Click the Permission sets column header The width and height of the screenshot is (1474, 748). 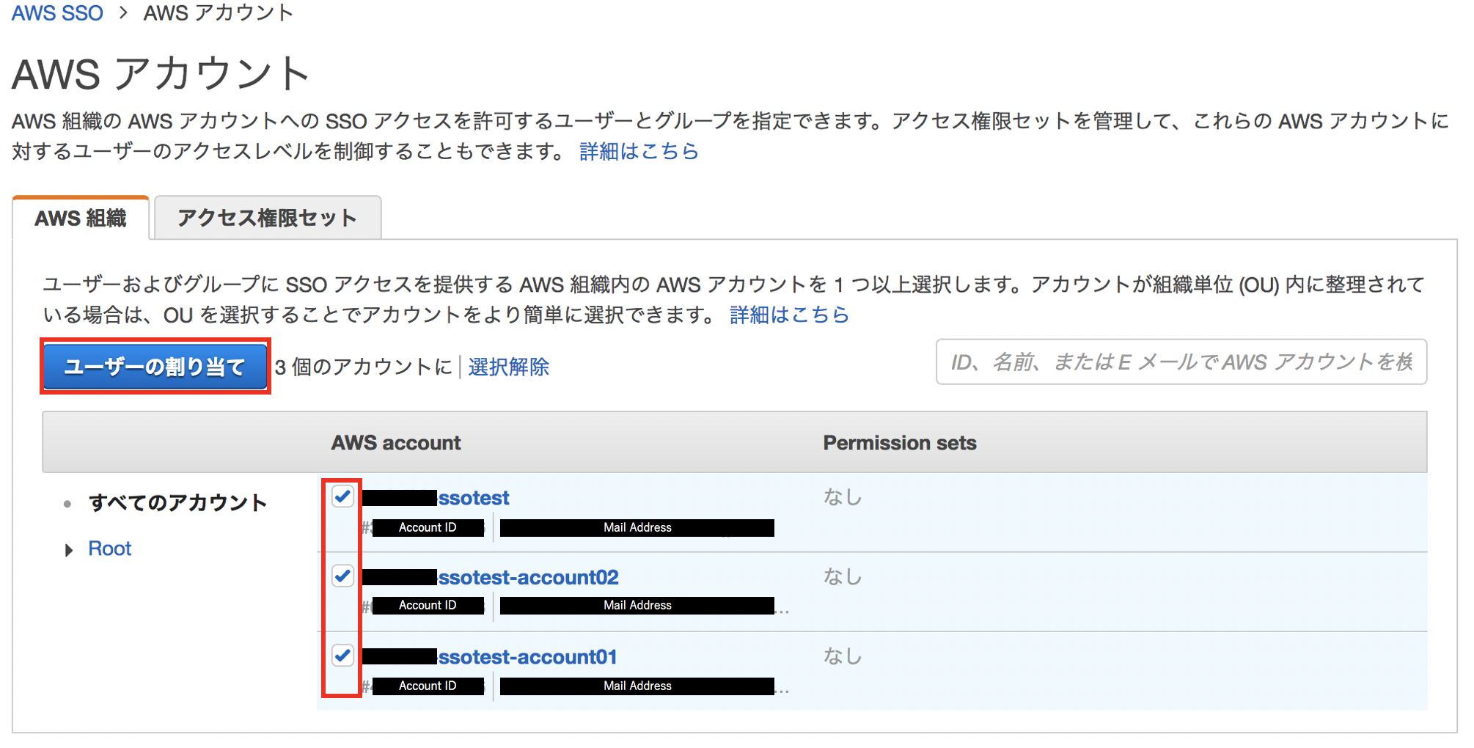point(899,443)
